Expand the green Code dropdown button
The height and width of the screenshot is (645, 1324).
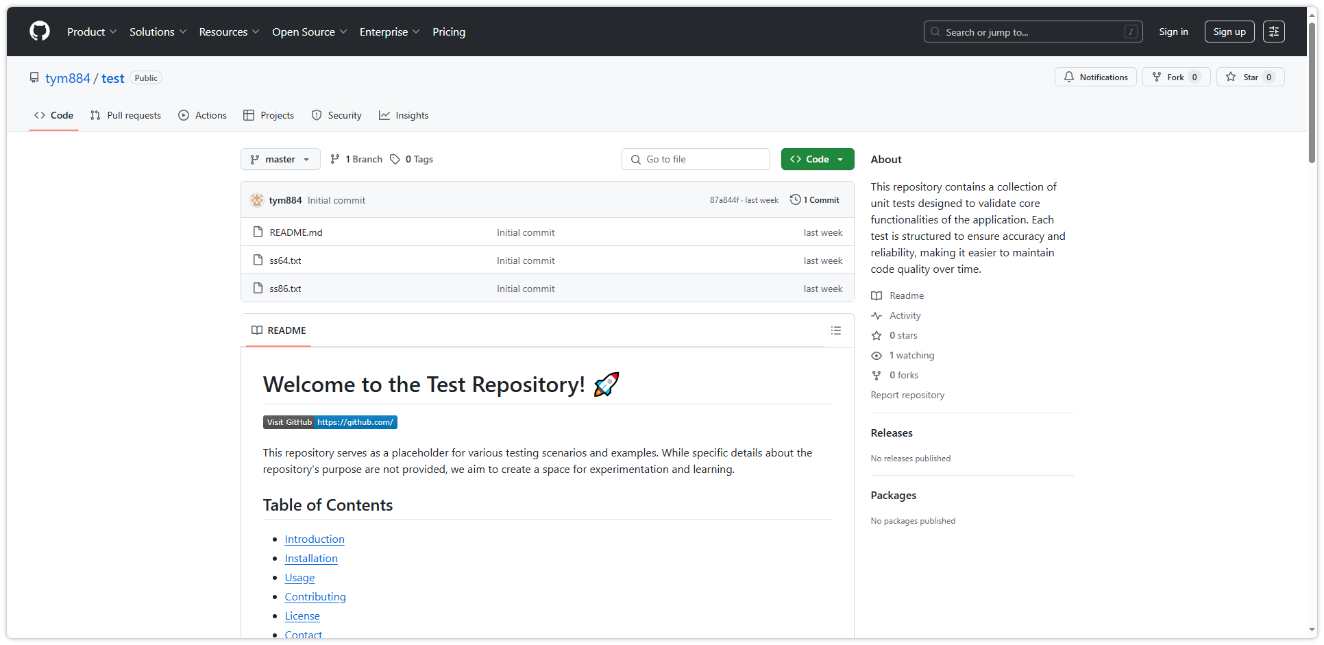tap(817, 159)
